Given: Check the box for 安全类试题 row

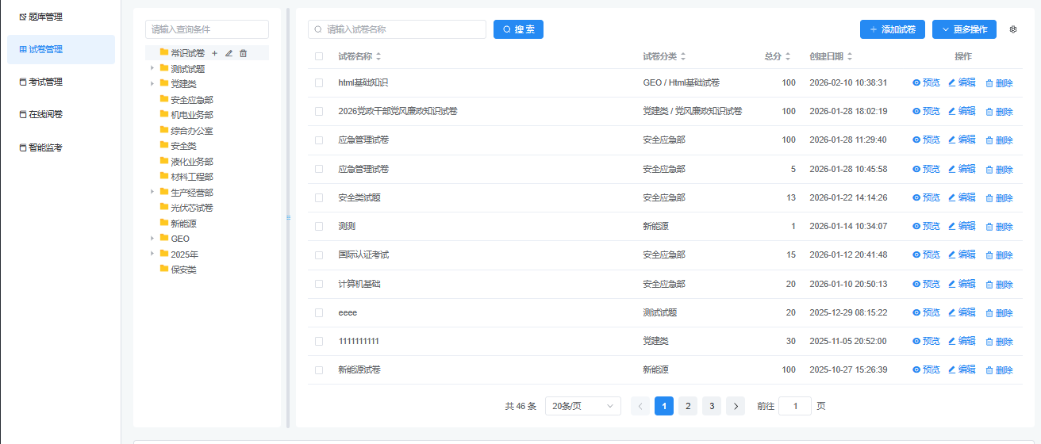Looking at the screenshot, I should 319,197.
